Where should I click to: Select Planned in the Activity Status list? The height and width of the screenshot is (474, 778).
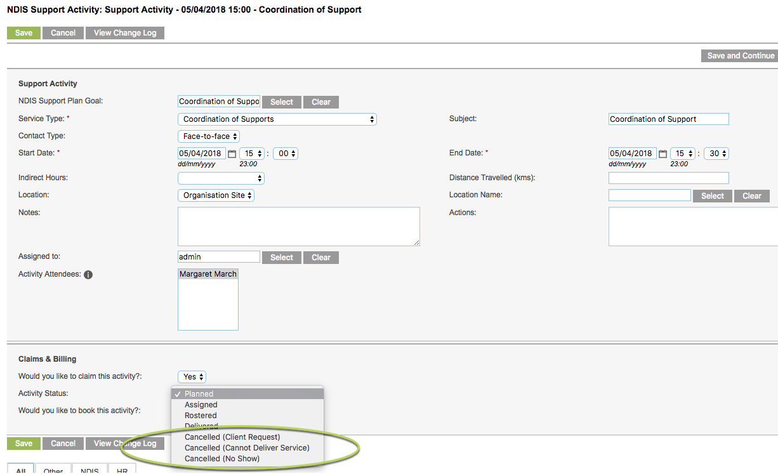coord(247,394)
